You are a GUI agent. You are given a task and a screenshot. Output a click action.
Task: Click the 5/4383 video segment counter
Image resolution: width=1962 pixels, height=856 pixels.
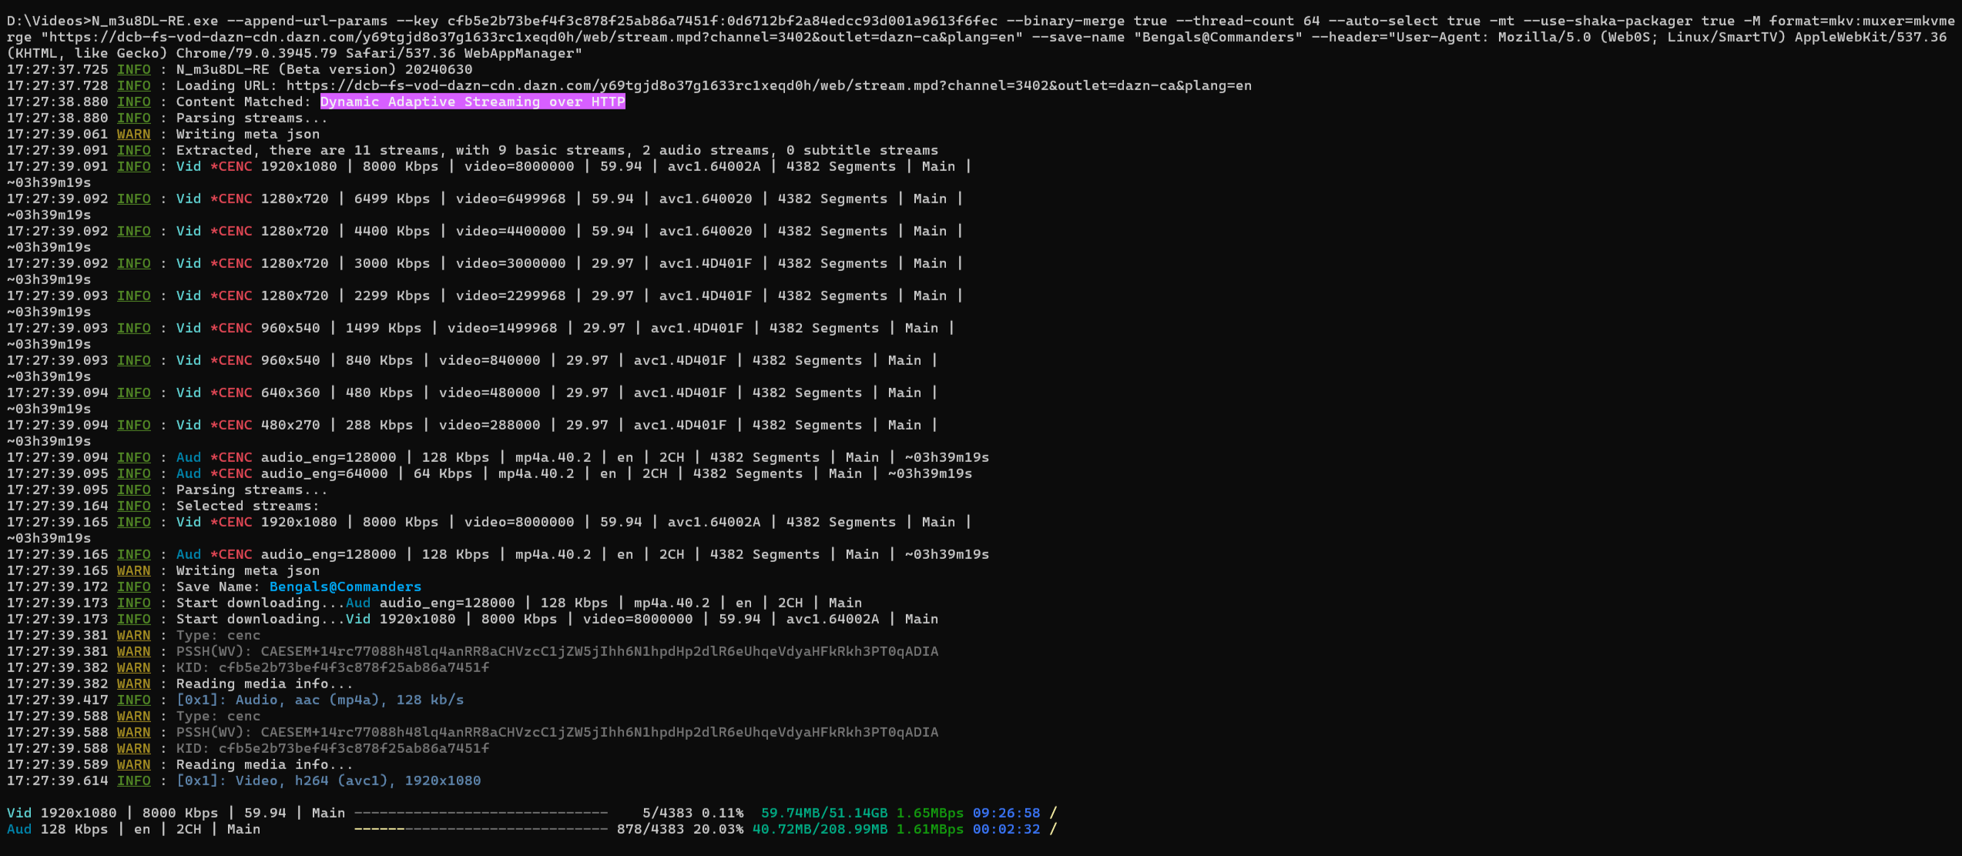pos(666,813)
